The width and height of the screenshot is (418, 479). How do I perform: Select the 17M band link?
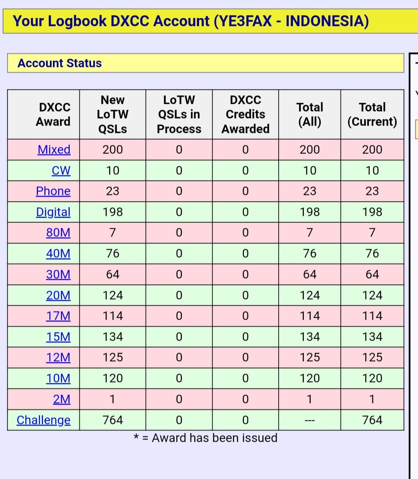(x=58, y=316)
